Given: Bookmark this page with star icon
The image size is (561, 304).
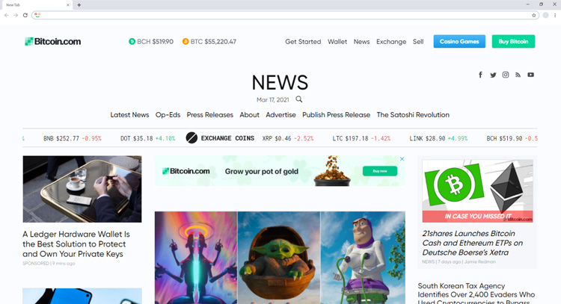Looking at the screenshot, I should click(534, 15).
